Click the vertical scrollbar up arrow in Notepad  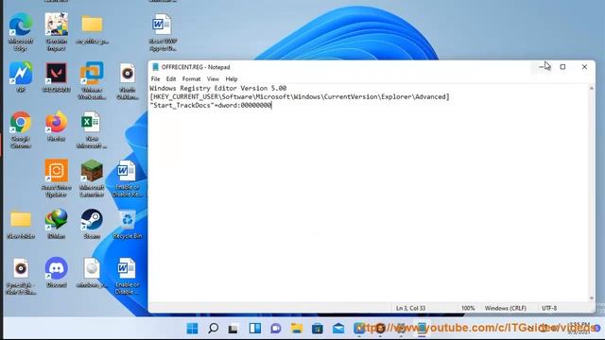592,88
